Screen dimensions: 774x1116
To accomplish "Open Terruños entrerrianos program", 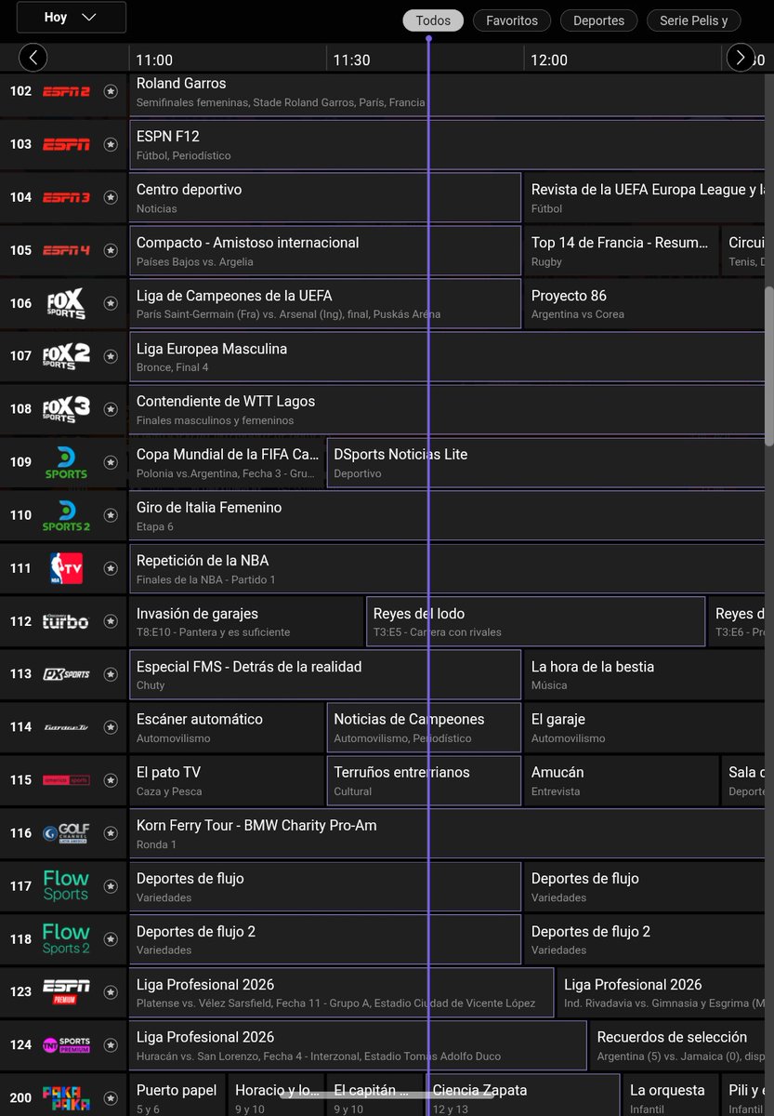I will 424,781.
